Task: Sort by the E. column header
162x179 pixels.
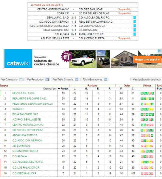Action: 98,89
